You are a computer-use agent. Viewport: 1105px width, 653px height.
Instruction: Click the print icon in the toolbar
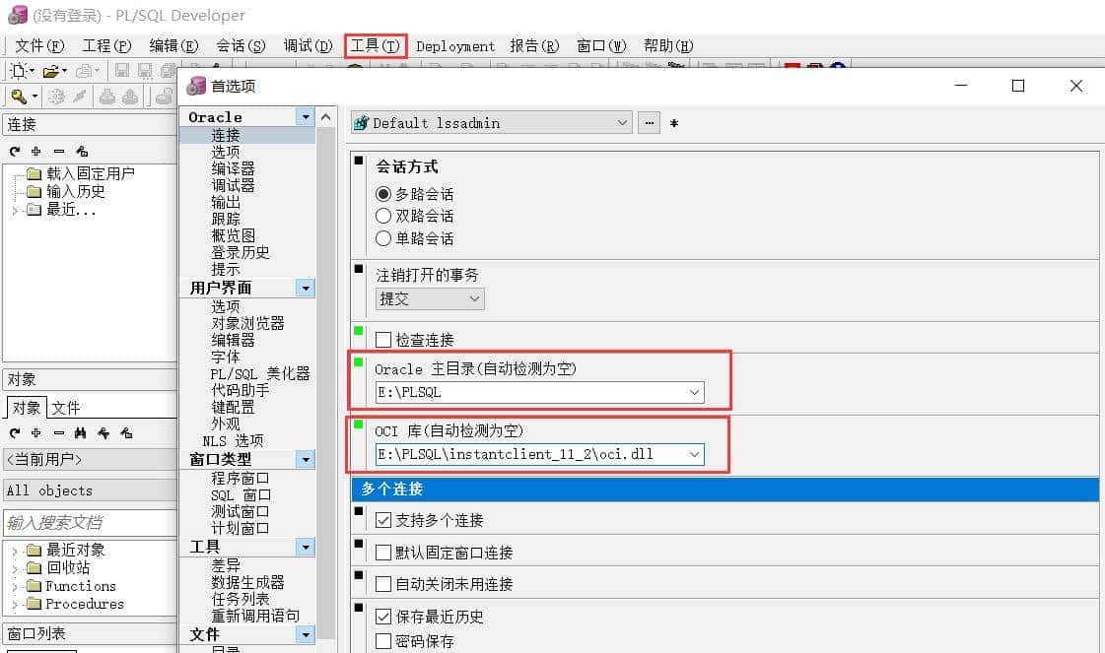85,70
